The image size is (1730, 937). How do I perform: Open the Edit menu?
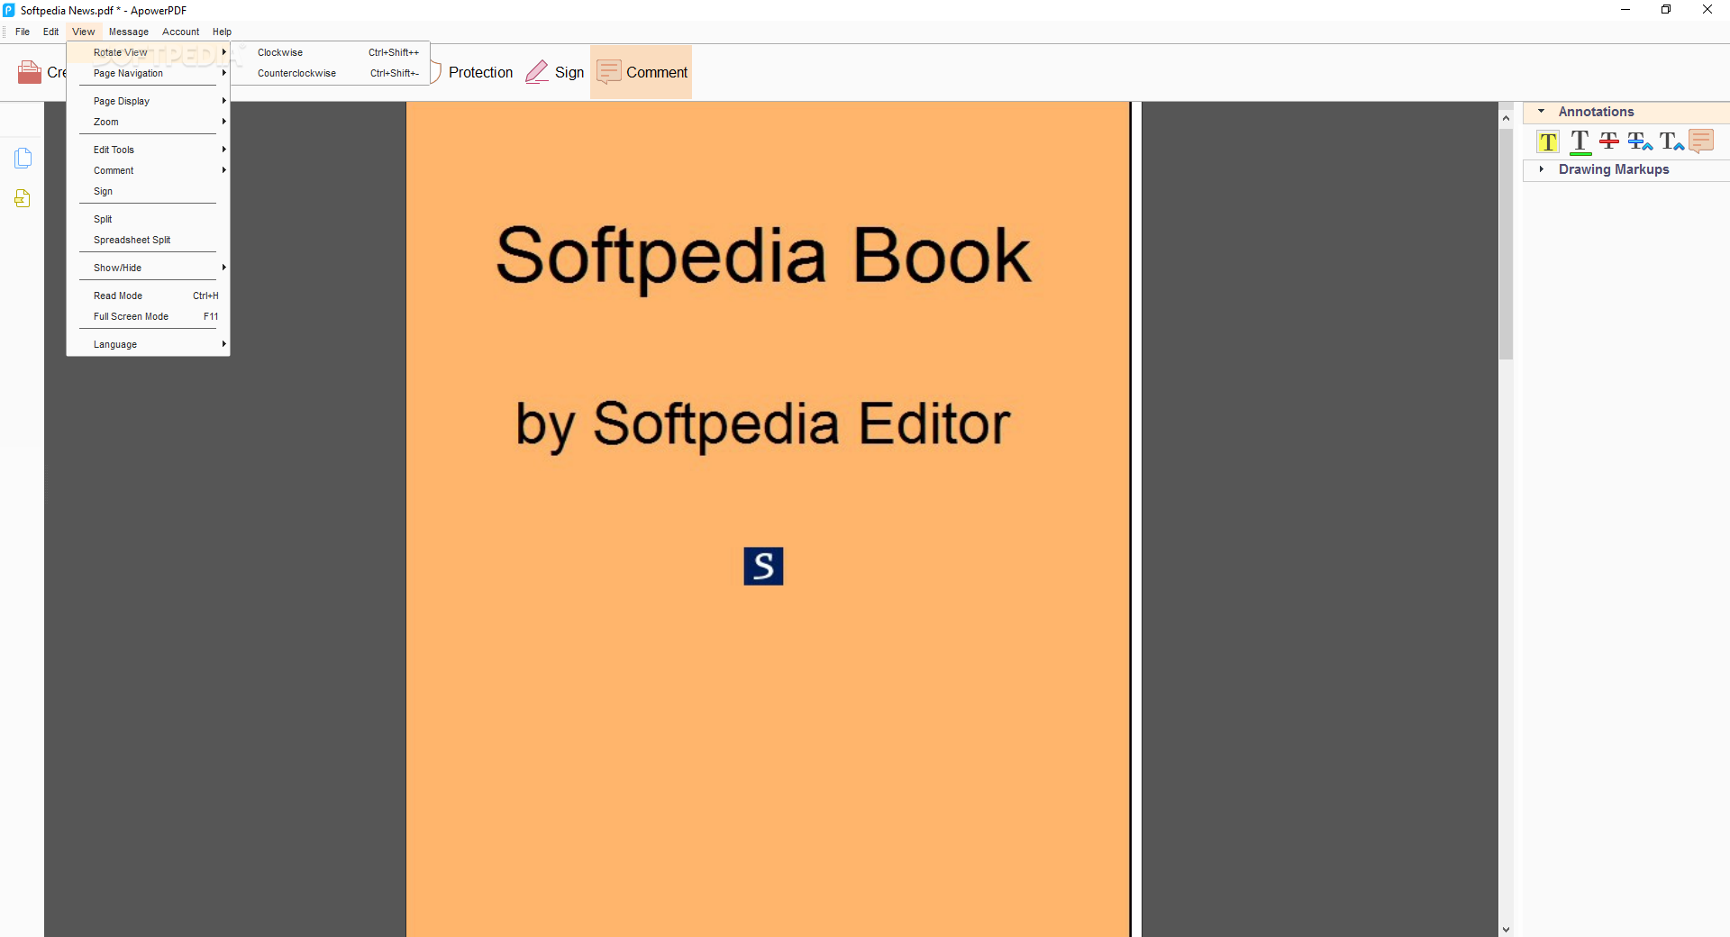(x=51, y=32)
